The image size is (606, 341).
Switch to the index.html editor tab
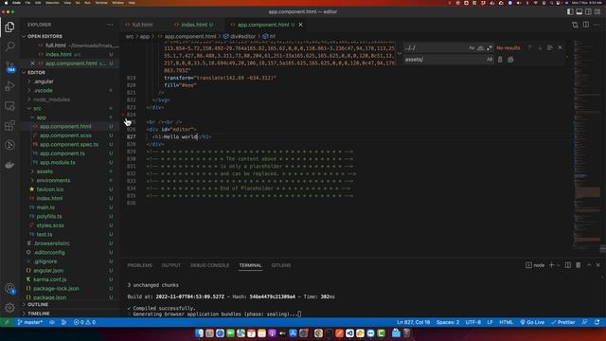tap(197, 25)
